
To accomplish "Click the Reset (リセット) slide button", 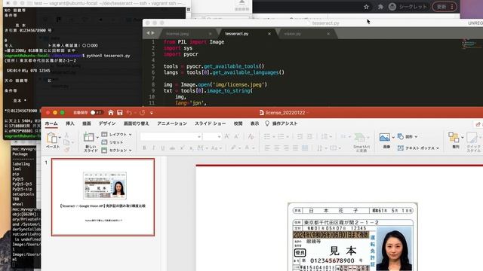I will coord(112,142).
